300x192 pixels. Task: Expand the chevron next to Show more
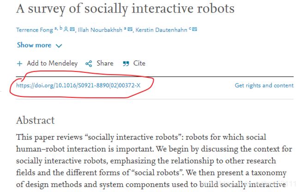pyautogui.click(x=59, y=46)
